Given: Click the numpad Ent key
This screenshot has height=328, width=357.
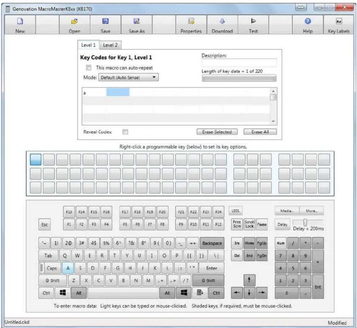Looking at the screenshot, I should pos(318,287).
